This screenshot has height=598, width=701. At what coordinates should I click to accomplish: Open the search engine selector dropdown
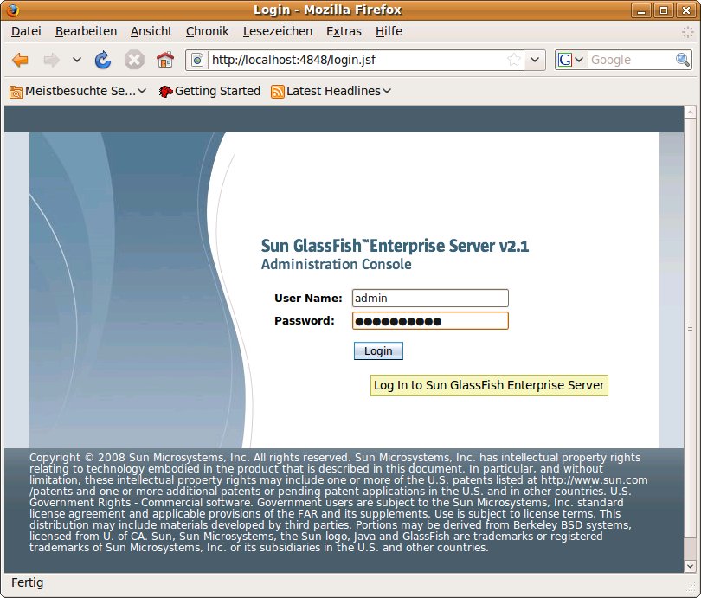(571, 60)
